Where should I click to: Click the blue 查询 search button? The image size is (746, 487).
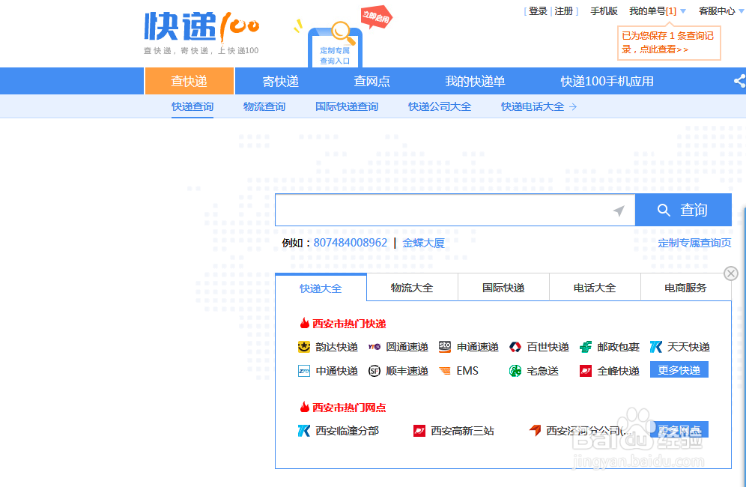coord(683,210)
